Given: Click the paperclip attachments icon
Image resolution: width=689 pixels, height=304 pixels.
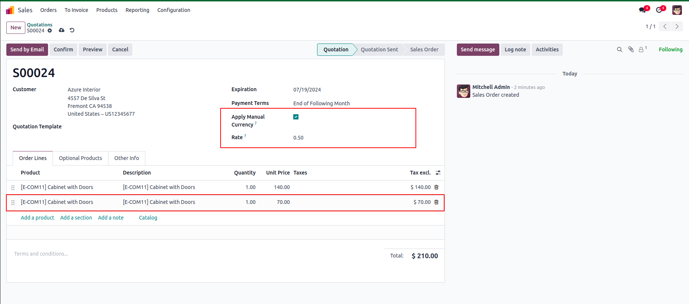Looking at the screenshot, I should (x=631, y=49).
